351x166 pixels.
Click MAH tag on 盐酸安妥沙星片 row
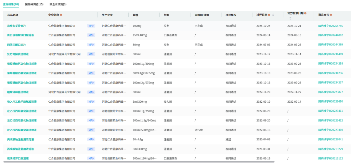pos(91,26)
